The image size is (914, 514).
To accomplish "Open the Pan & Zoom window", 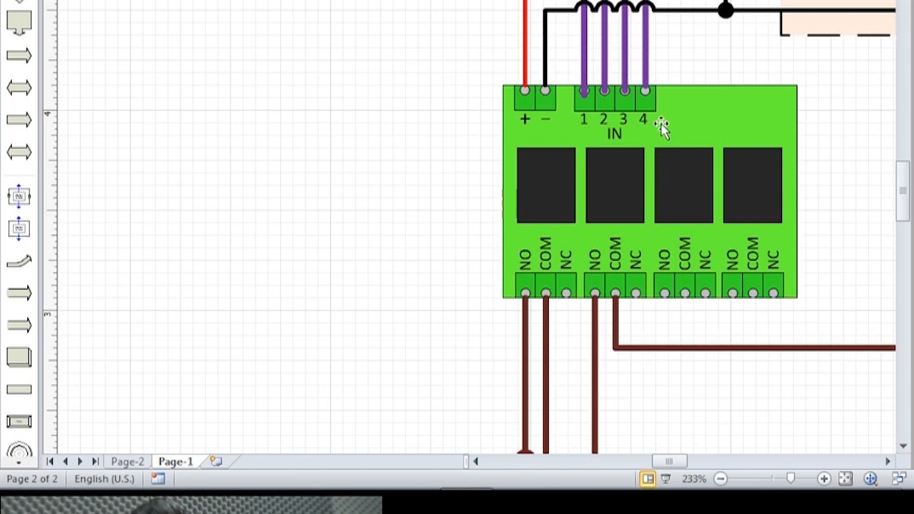I will 870,479.
